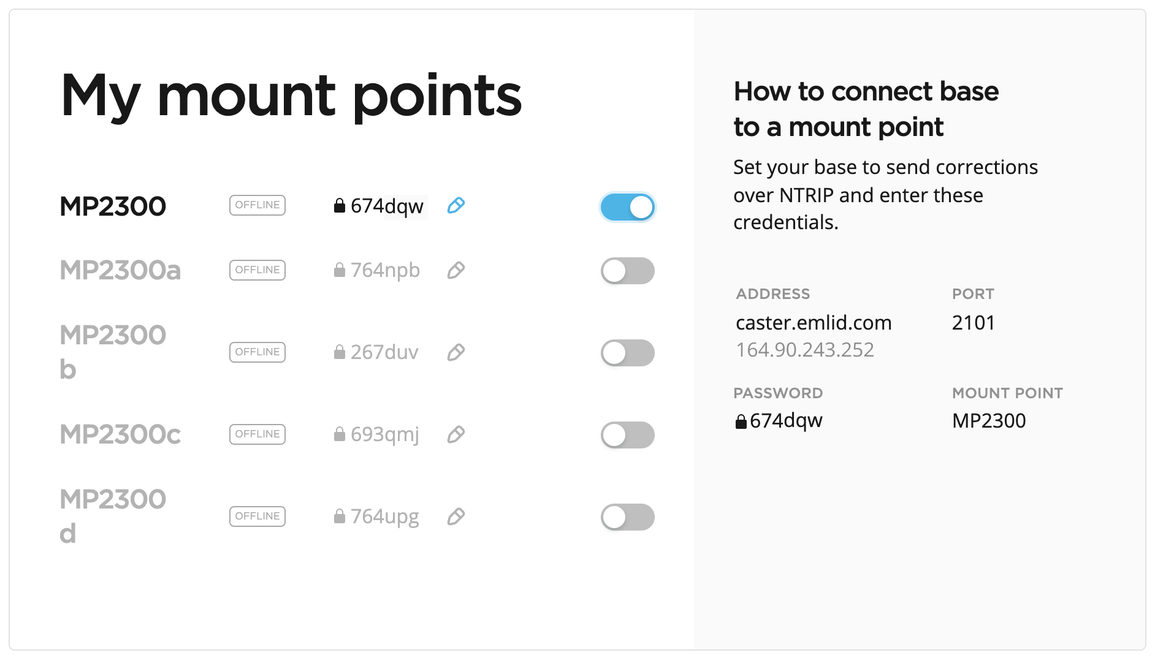Click the OFFLINE status of MP2300c
Viewport: 1155px width, 658px height.
tap(257, 434)
